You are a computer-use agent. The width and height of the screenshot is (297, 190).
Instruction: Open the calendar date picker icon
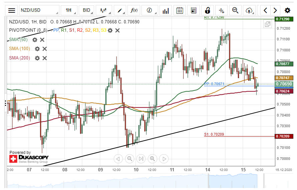[180, 10]
